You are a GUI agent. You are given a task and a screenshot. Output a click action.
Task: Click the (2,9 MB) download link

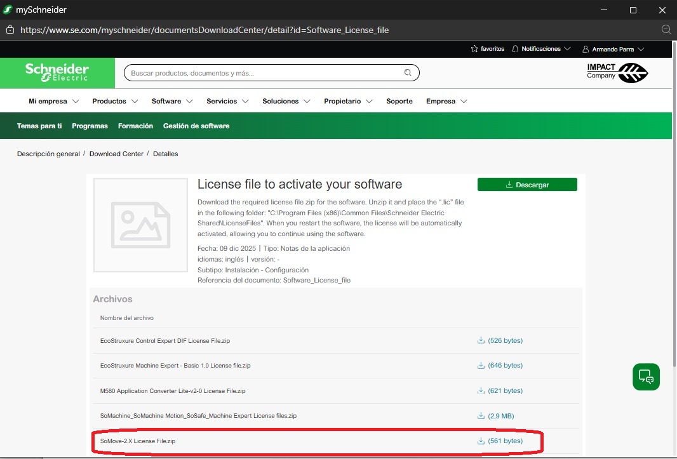click(501, 416)
